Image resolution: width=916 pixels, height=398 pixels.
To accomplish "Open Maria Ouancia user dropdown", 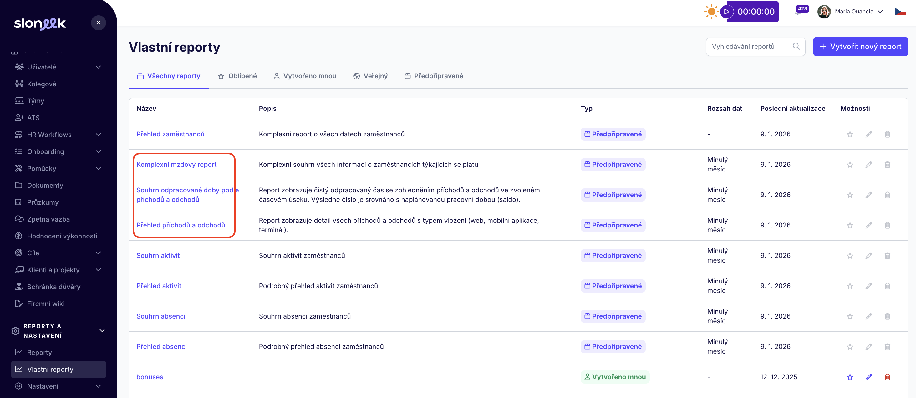I will click(854, 12).
